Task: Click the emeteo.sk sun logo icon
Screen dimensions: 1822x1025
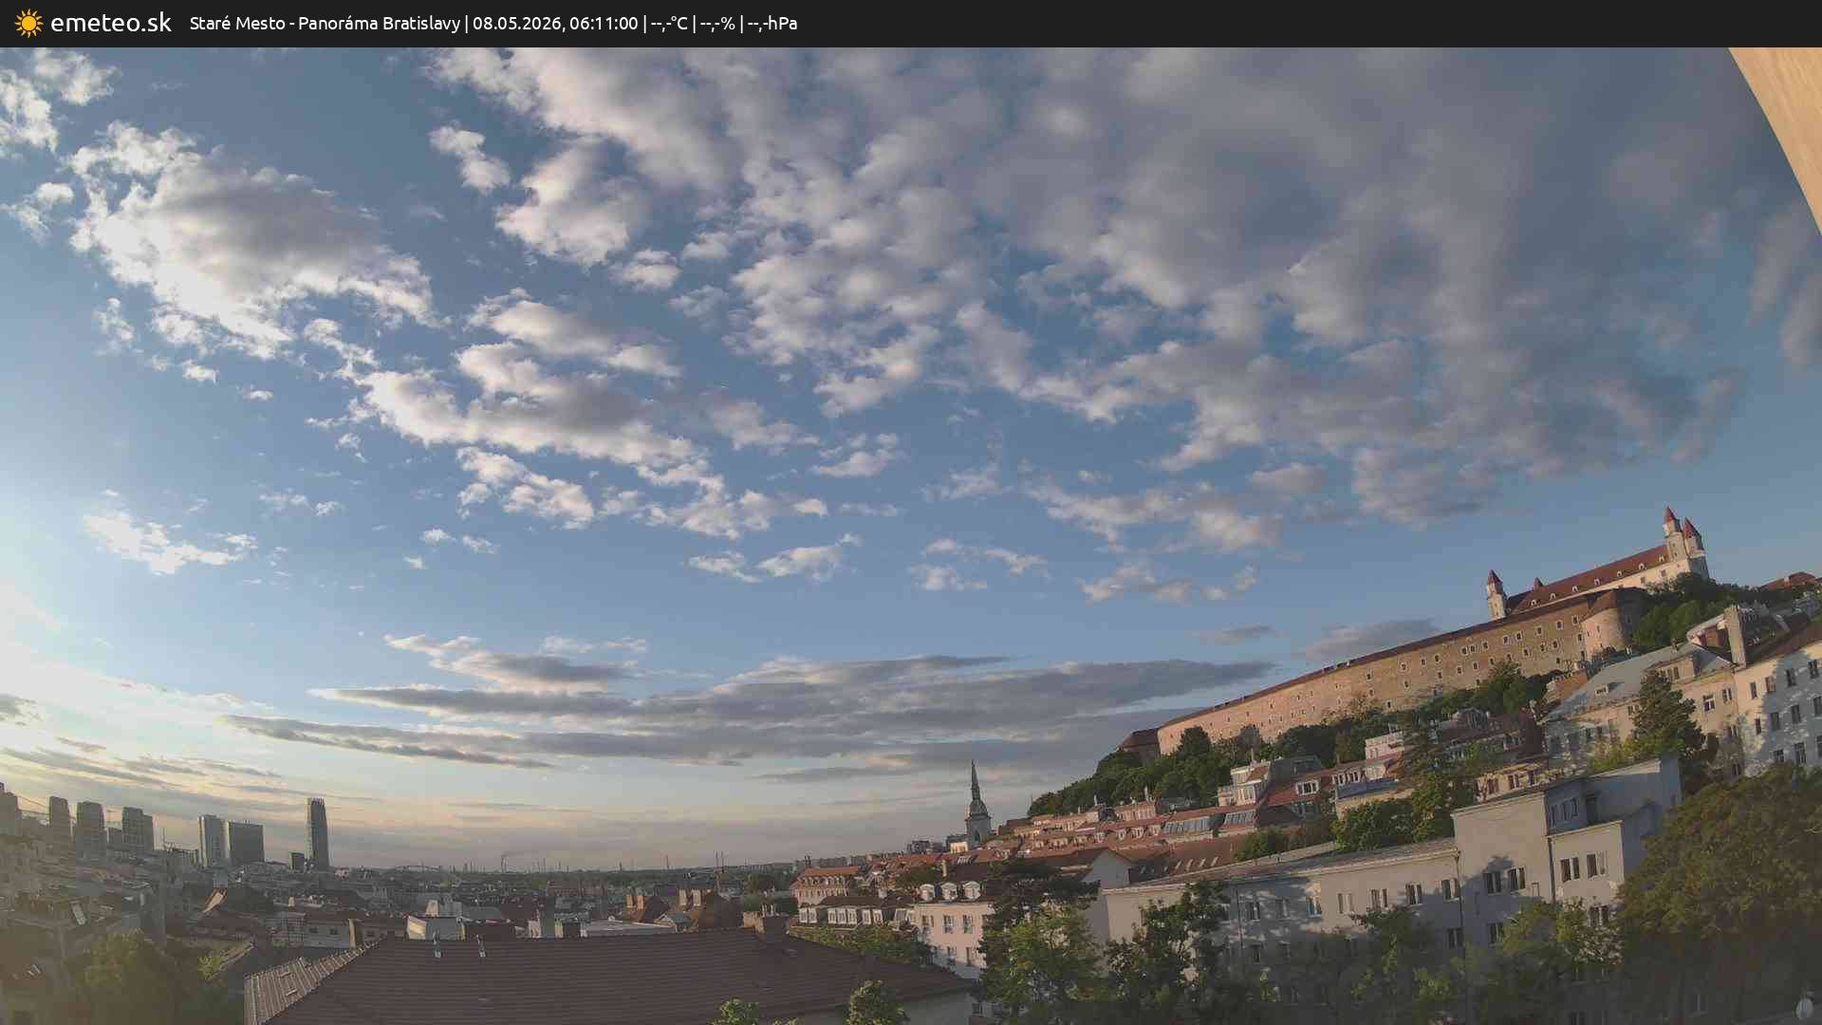Action: (x=28, y=24)
